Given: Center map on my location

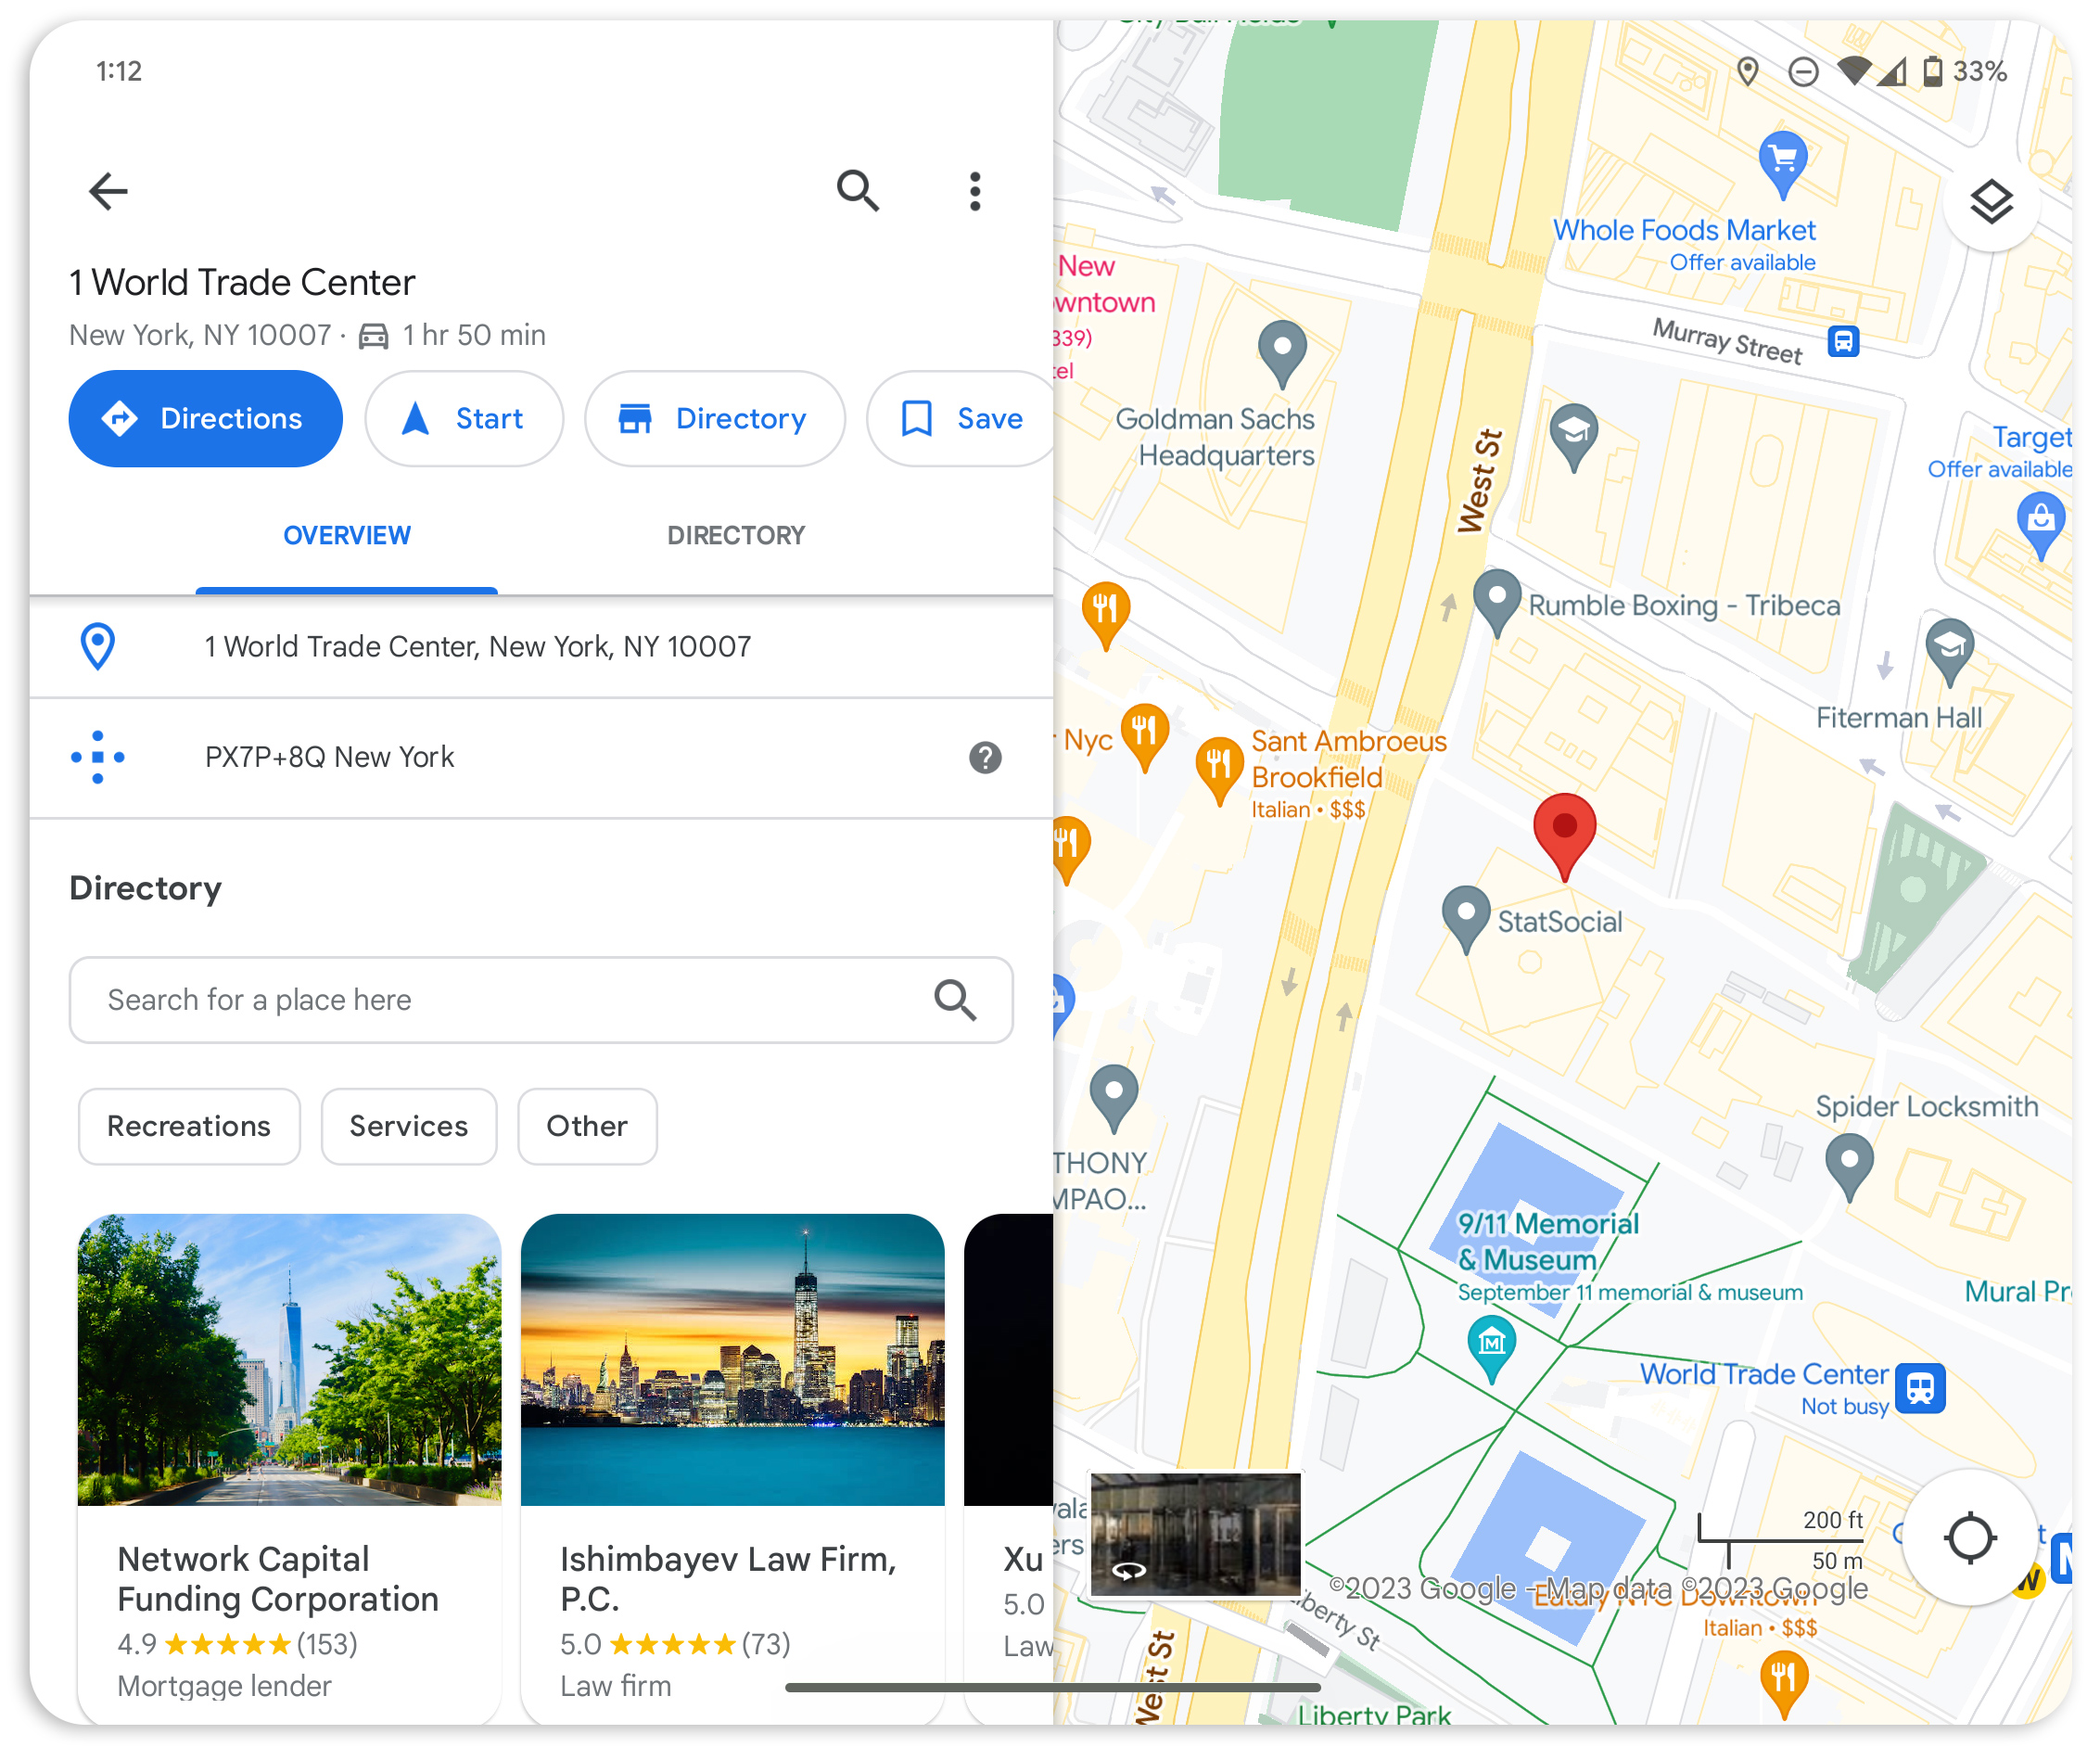Looking at the screenshot, I should (x=1970, y=1538).
